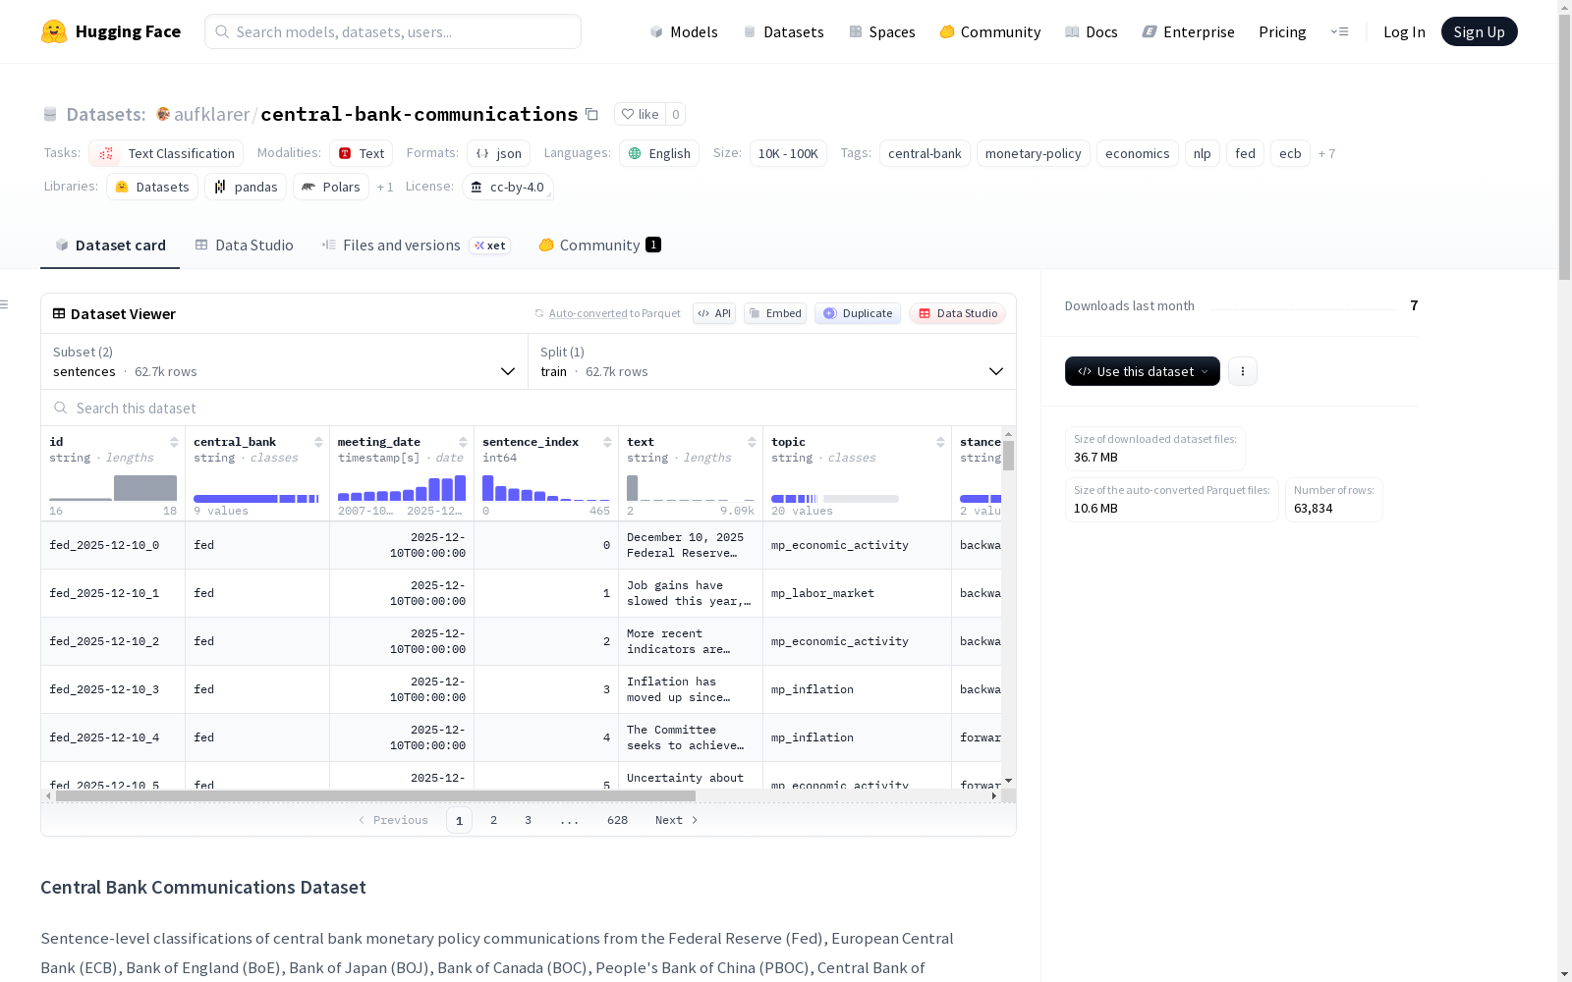Click the API button in Dataset Viewer
This screenshot has width=1572, height=982.
pyautogui.click(x=714, y=313)
